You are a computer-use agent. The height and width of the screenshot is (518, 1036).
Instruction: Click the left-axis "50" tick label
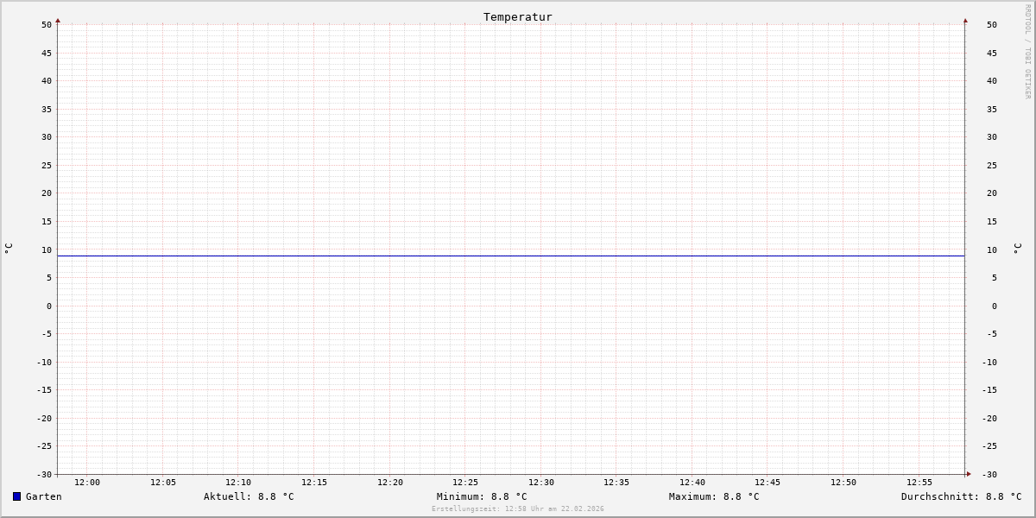[x=47, y=25]
